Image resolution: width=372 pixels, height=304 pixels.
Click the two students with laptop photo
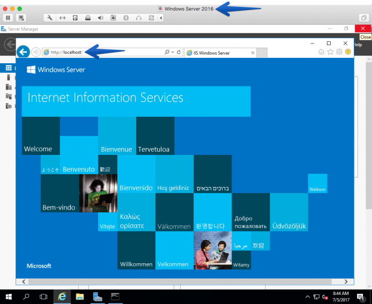click(x=213, y=250)
